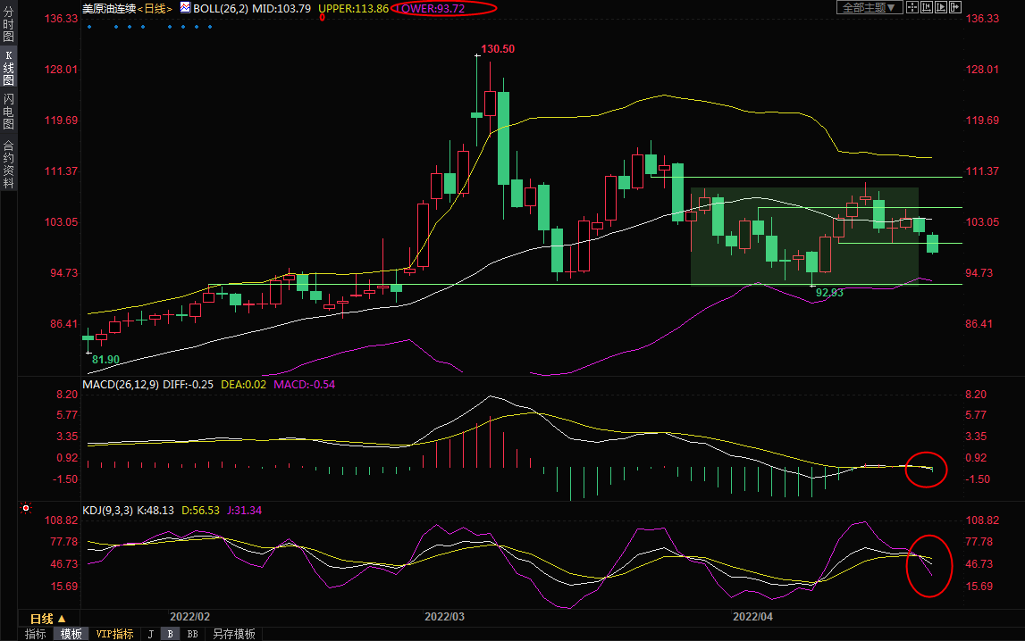Toggle the J template button
The height and width of the screenshot is (641, 1025).
pyautogui.click(x=150, y=634)
